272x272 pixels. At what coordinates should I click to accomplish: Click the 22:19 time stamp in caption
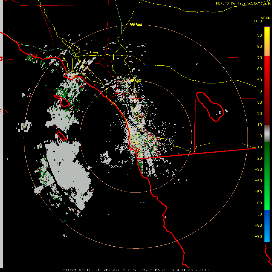tap(203, 270)
